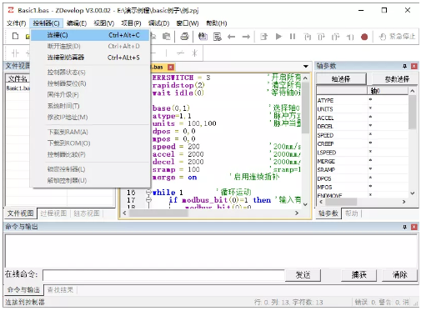Click the ladder negate line icon
The height and width of the screenshot is (311, 426).
click(181, 53)
